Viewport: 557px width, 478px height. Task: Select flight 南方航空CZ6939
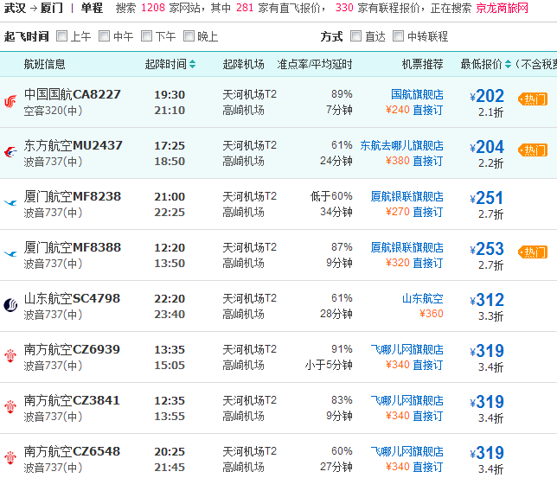[72, 349]
